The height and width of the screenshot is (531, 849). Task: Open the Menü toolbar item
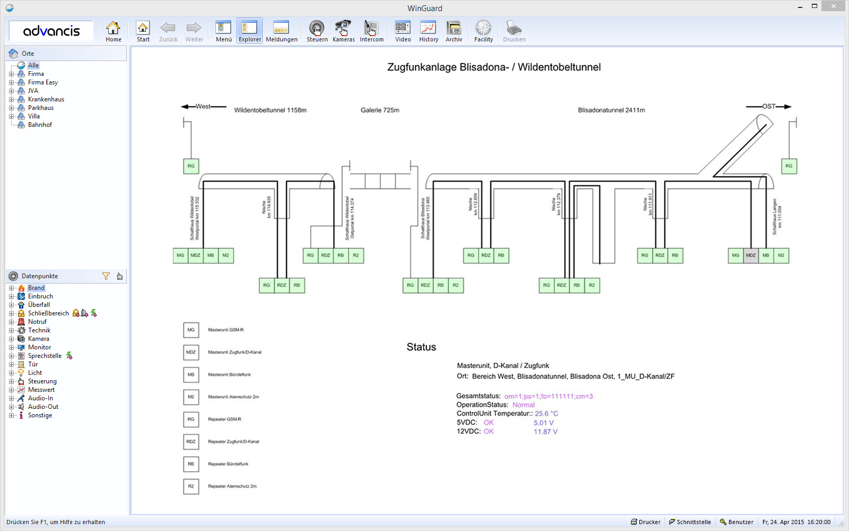(x=223, y=31)
